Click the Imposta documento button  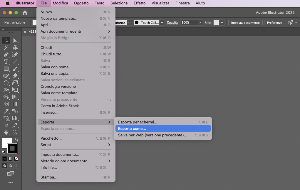pos(245,22)
